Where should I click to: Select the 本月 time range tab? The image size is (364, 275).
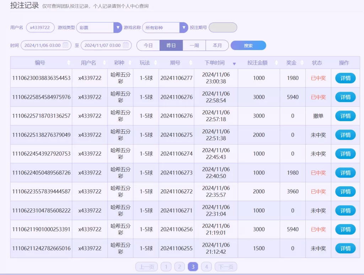pyautogui.click(x=217, y=45)
